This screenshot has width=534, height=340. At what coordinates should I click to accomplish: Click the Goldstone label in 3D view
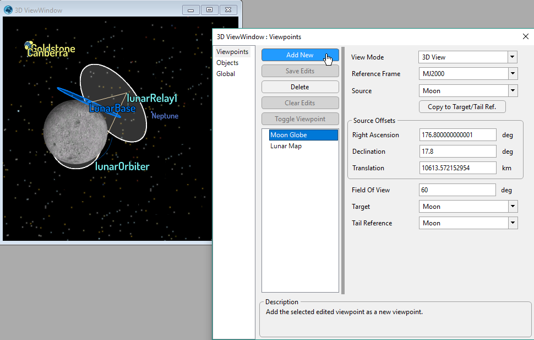(x=53, y=48)
